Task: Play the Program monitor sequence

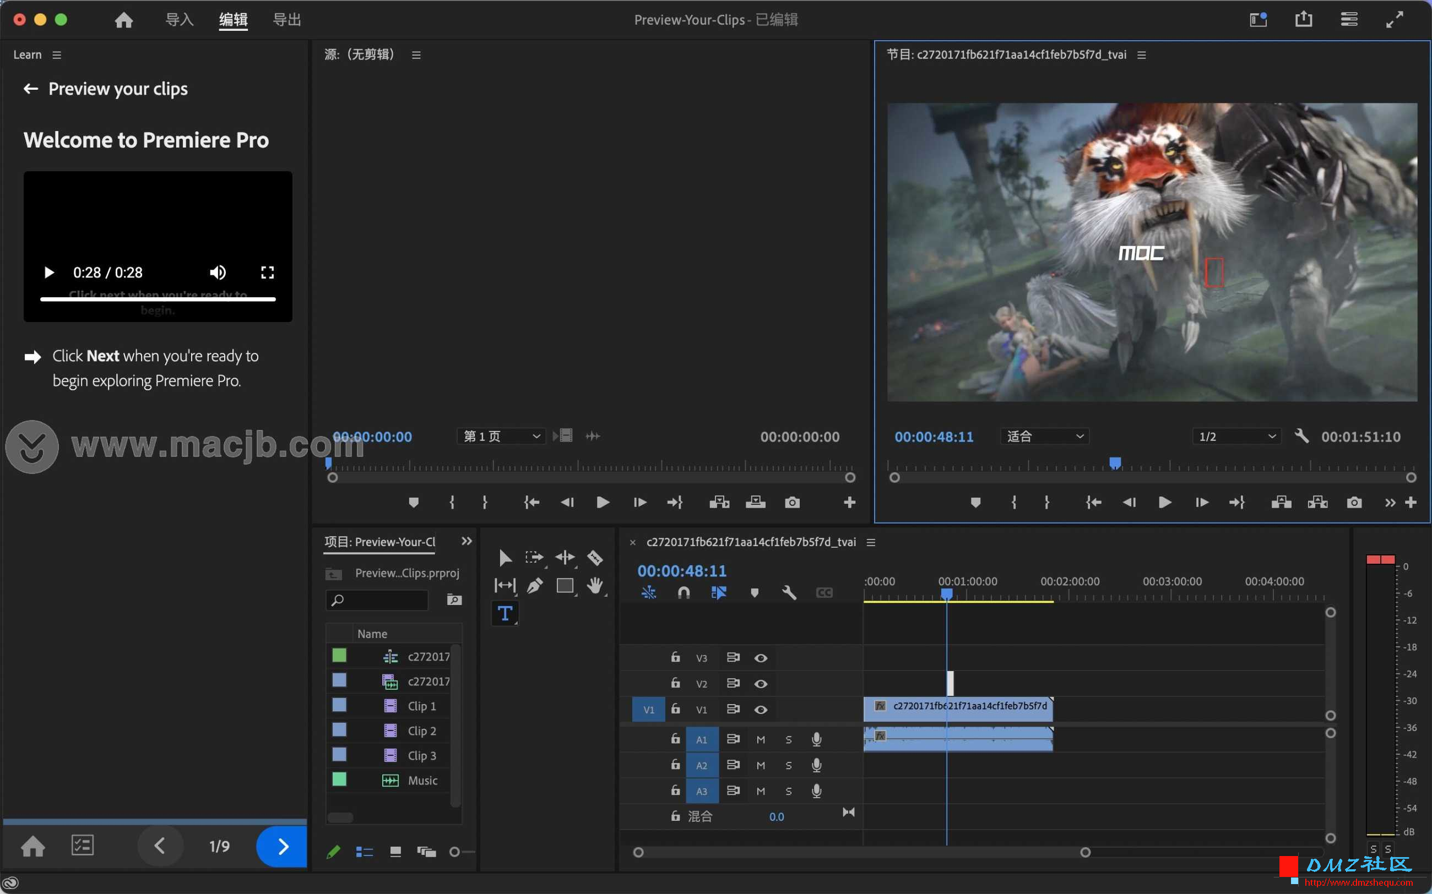Action: (1165, 503)
